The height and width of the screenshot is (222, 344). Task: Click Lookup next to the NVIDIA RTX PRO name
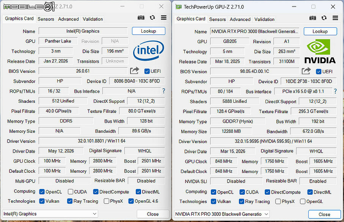coord(320,31)
